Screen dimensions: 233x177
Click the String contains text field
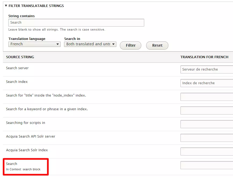tap(76, 23)
